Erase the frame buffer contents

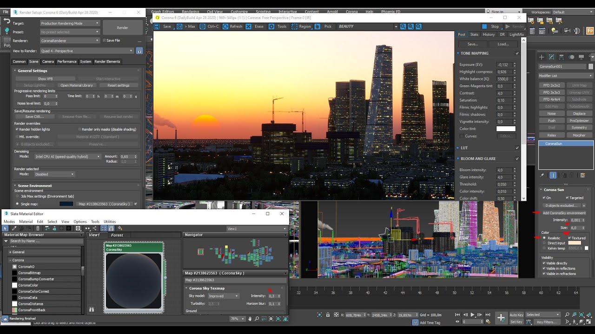click(x=255, y=26)
